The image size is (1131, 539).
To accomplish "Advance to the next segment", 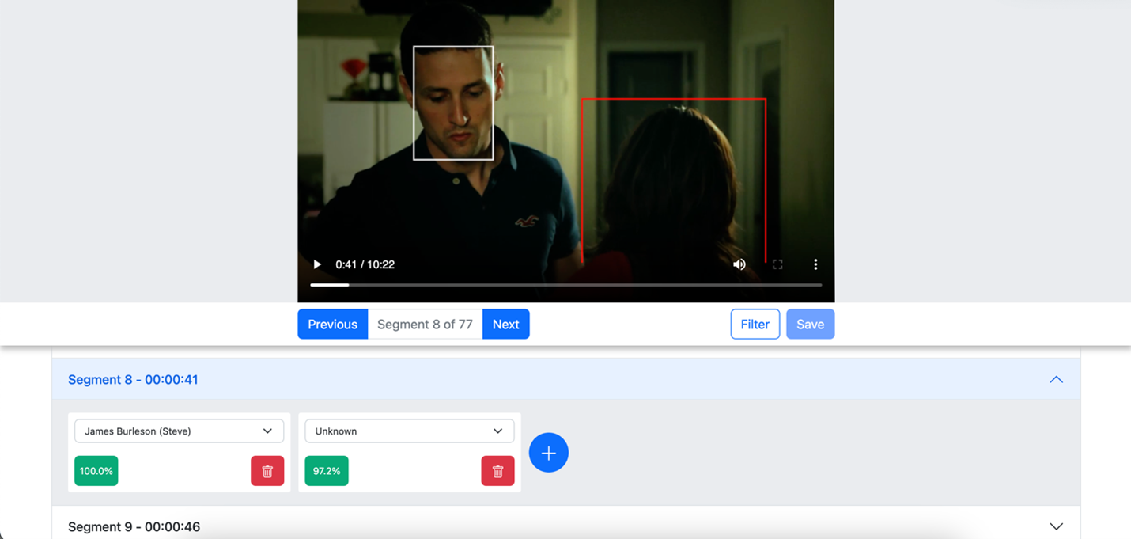I will [x=505, y=324].
